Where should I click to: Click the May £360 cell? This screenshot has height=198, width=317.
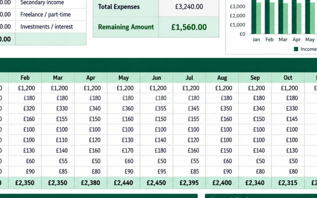tap(124, 108)
